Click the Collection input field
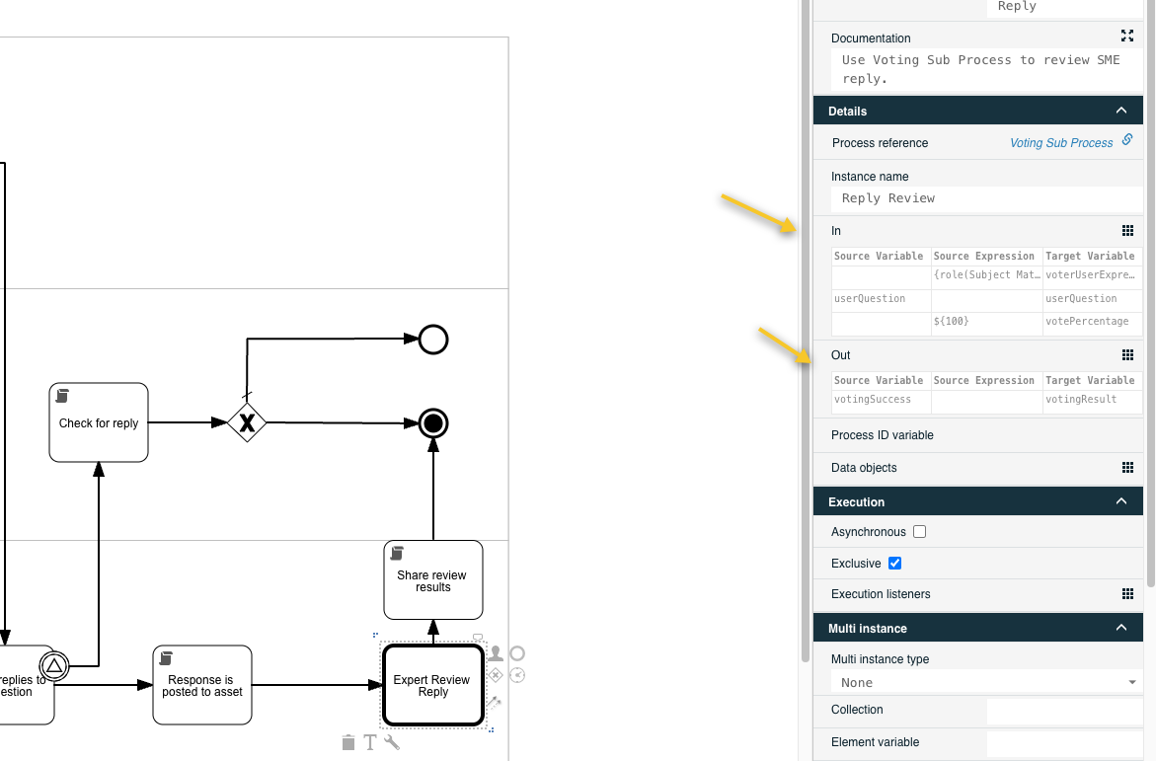 (x=1064, y=710)
